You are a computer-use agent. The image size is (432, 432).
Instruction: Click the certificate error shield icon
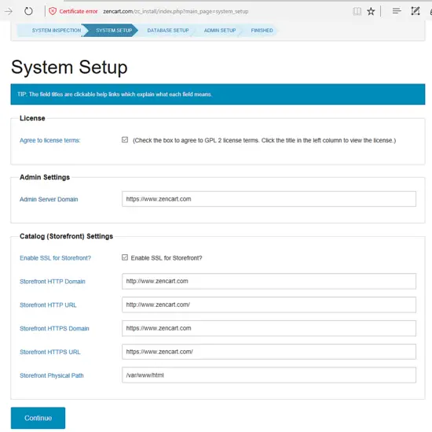pyautogui.click(x=53, y=11)
